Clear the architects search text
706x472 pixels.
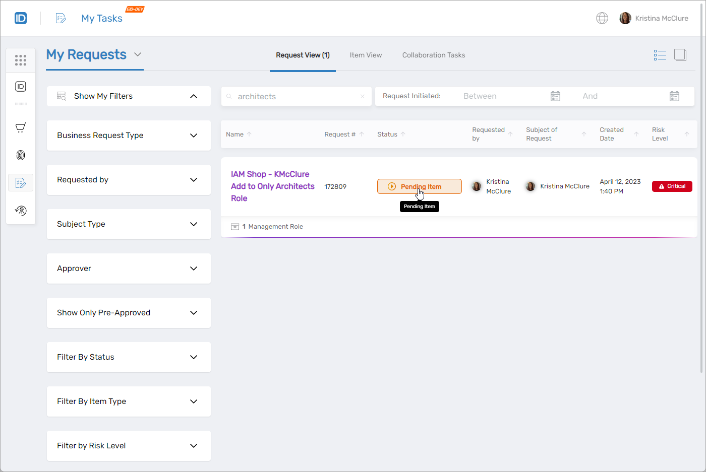pyautogui.click(x=362, y=97)
